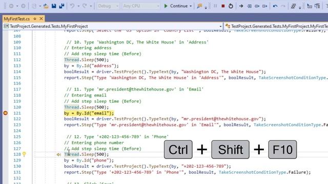
Task: Click the line by = By.Id("address");
Action: [91, 66]
